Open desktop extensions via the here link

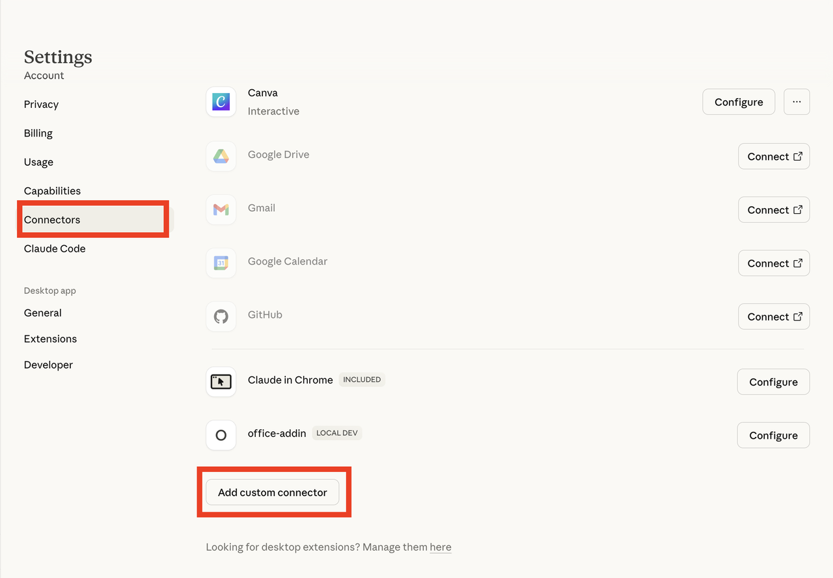click(x=441, y=547)
